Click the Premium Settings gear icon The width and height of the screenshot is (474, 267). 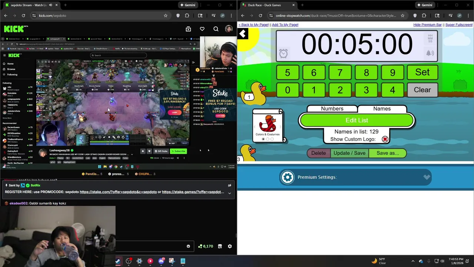[x=287, y=177]
